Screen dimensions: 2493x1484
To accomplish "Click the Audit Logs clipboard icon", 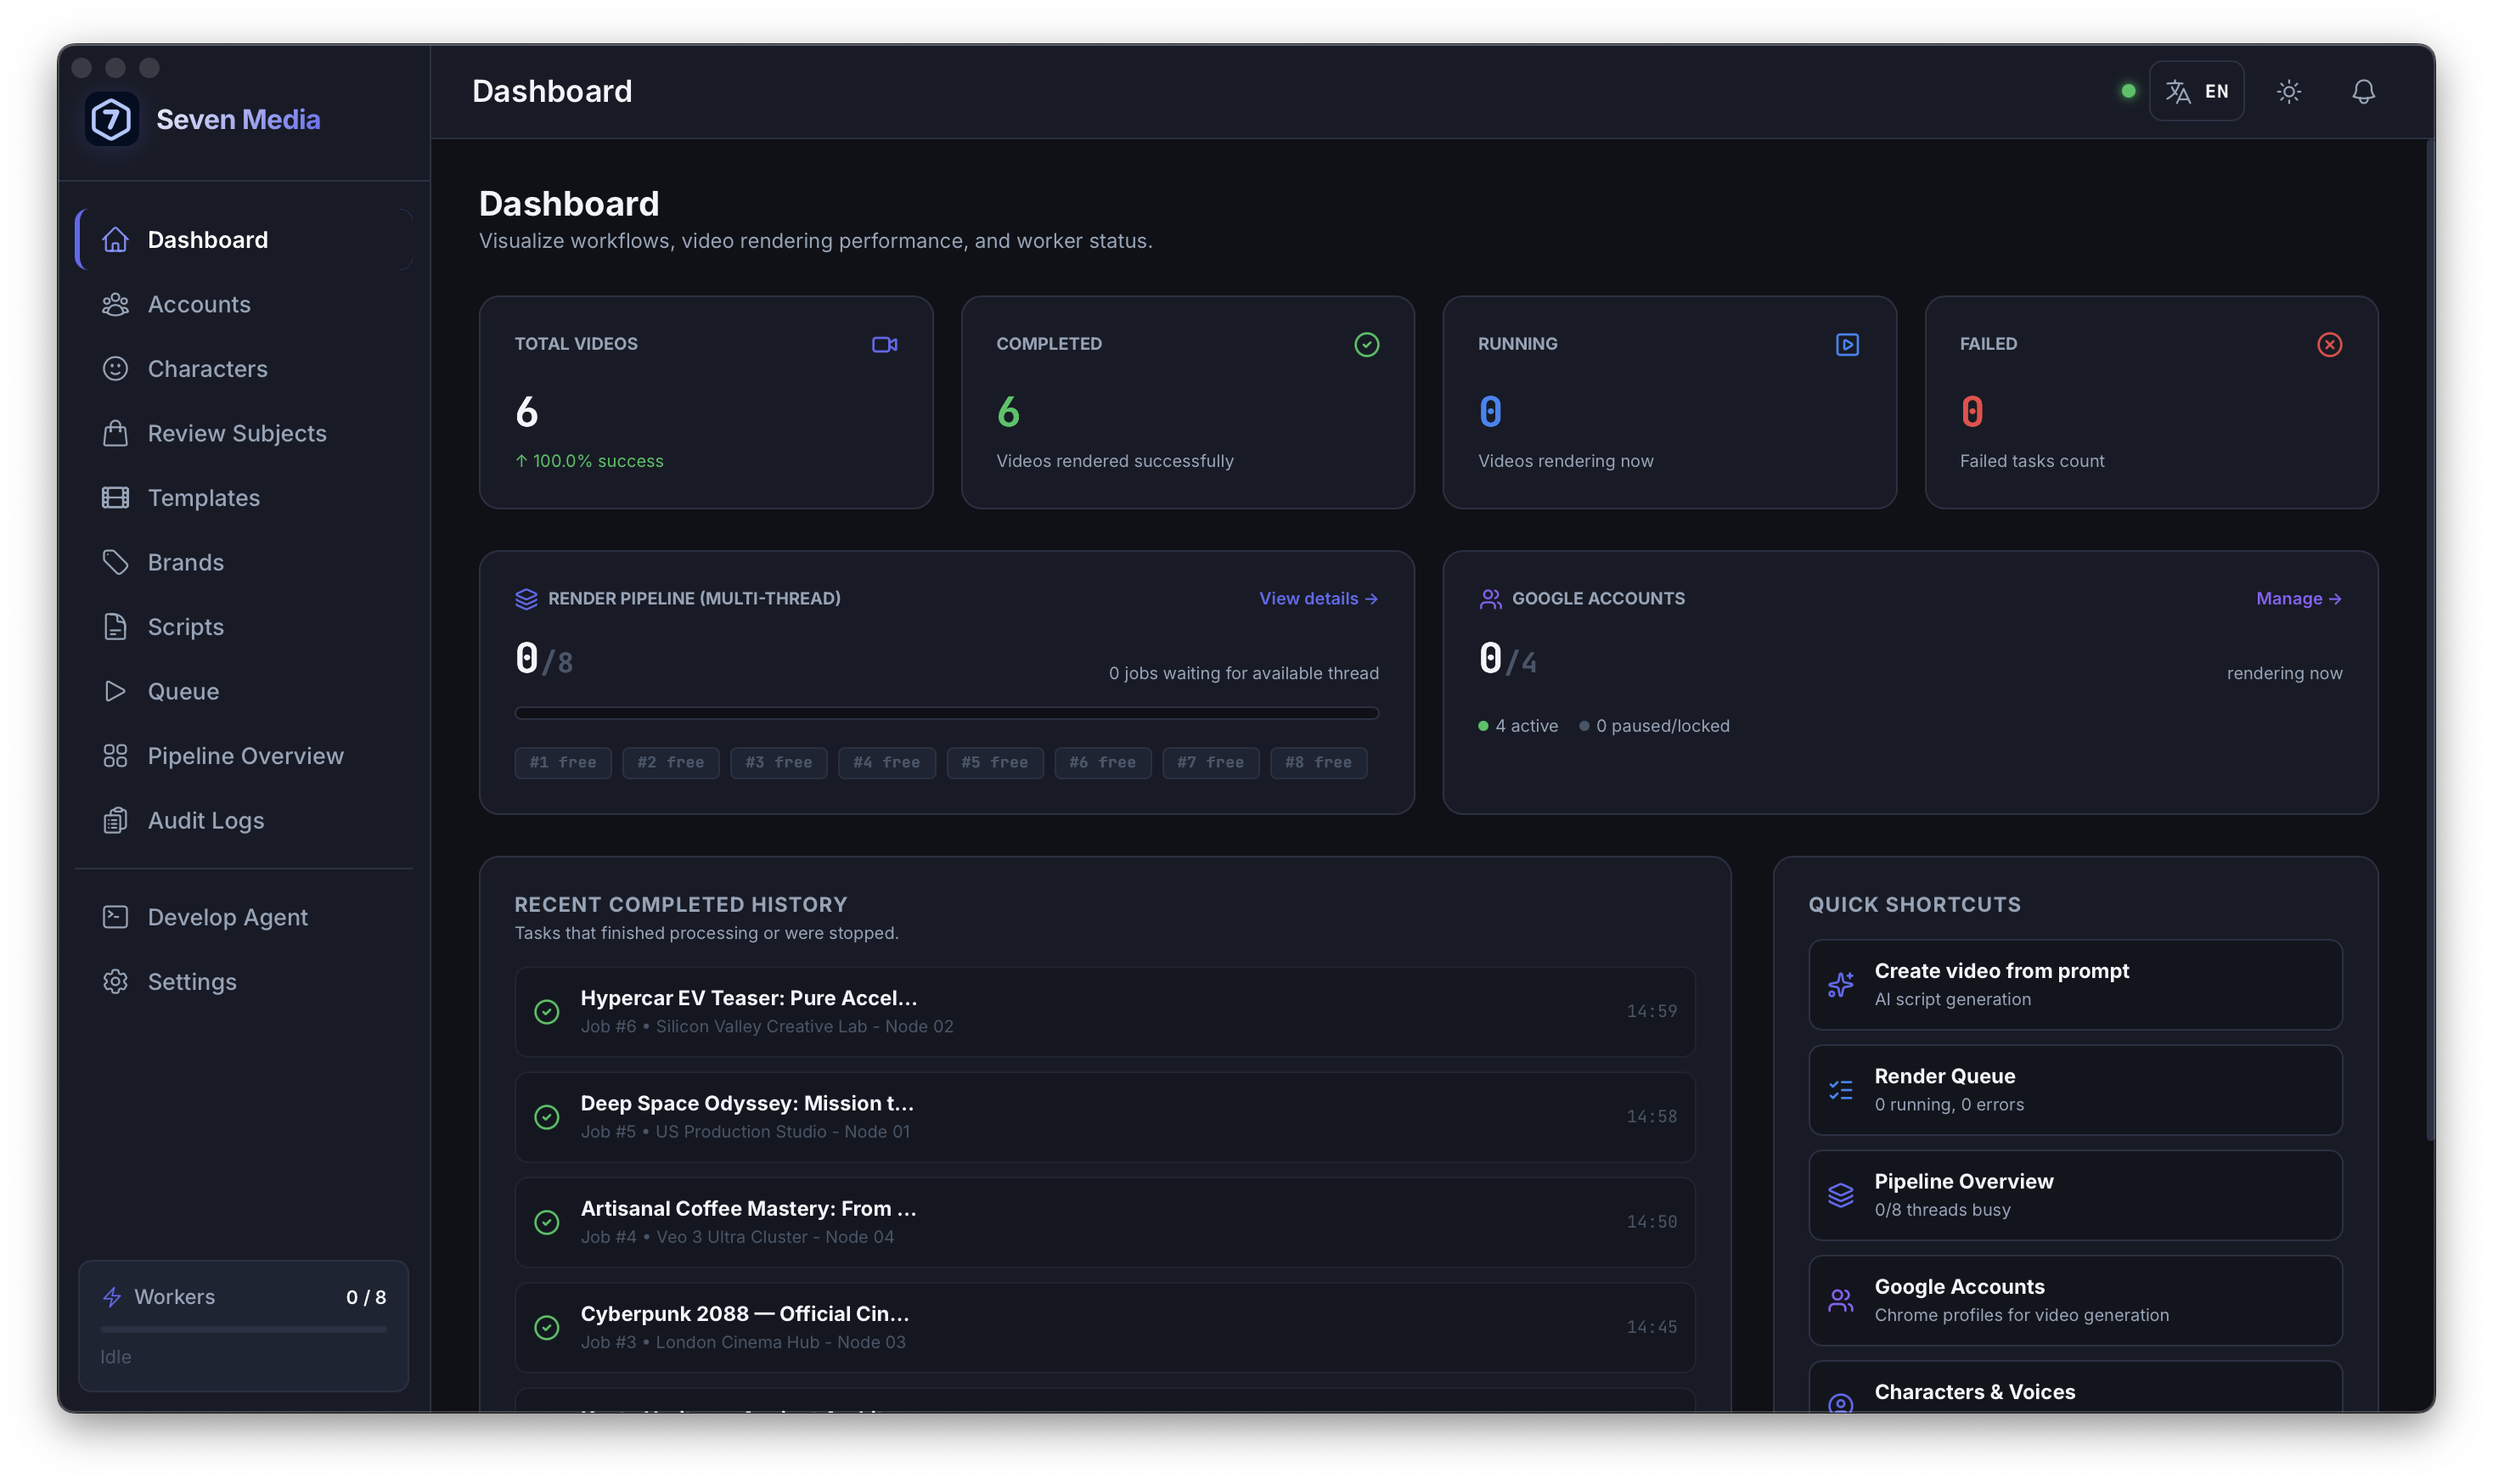I will (x=115, y=820).
